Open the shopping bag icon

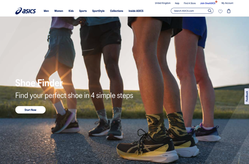pyautogui.click(x=229, y=11)
